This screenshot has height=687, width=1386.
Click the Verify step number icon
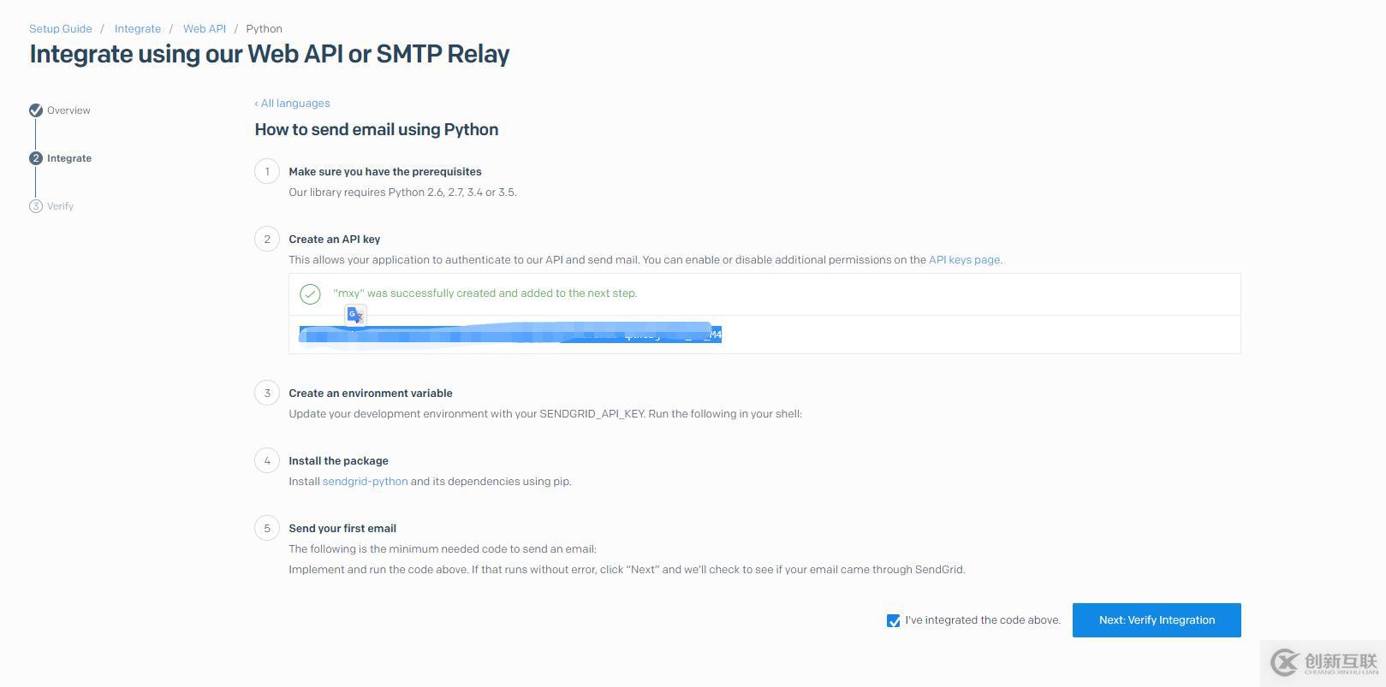36,206
